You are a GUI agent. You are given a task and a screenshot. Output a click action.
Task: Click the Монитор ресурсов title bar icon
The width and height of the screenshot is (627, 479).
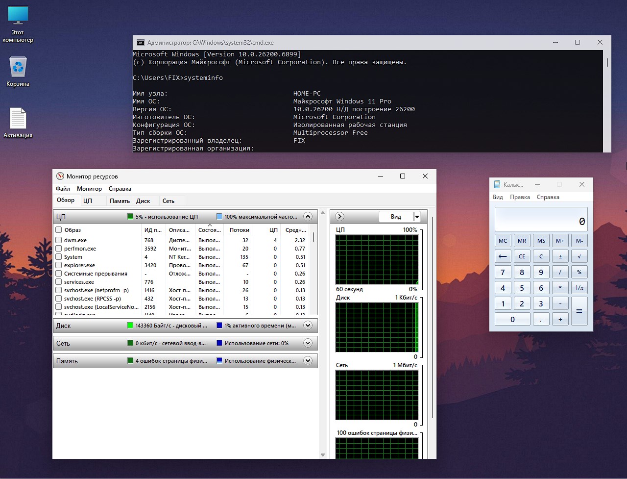[x=60, y=176]
